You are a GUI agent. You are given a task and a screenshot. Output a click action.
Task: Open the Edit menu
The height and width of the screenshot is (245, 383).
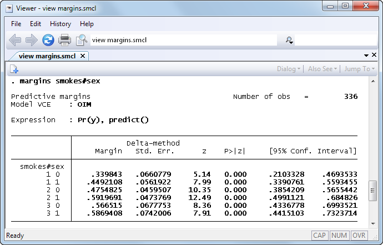pos(36,24)
